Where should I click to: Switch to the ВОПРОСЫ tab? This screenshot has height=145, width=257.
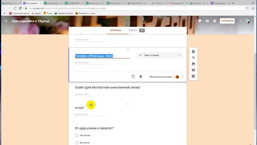116,31
